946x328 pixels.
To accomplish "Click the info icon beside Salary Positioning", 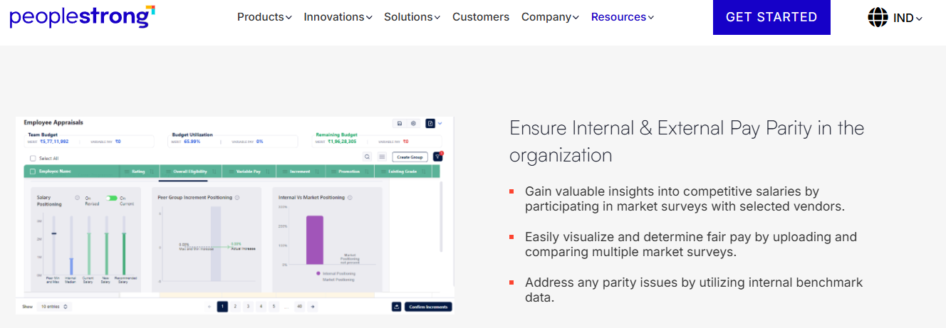I will [77, 198].
